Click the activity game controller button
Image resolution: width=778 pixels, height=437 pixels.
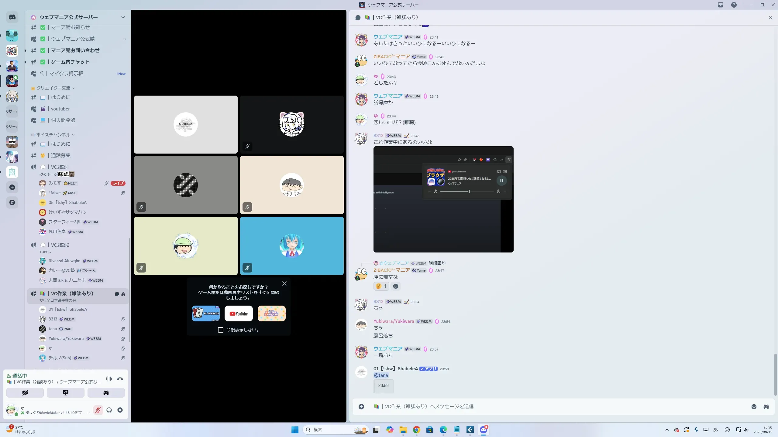click(x=106, y=393)
